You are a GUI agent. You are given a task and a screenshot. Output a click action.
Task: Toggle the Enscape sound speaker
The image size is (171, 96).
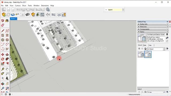pyautogui.click(x=48, y=14)
